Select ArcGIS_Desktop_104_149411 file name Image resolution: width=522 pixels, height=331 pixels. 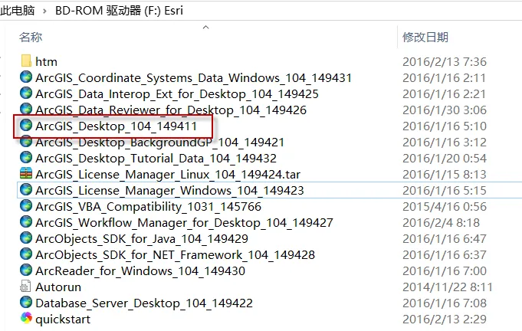pyautogui.click(x=117, y=126)
